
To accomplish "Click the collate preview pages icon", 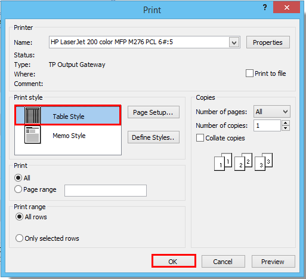I will point(243,162).
